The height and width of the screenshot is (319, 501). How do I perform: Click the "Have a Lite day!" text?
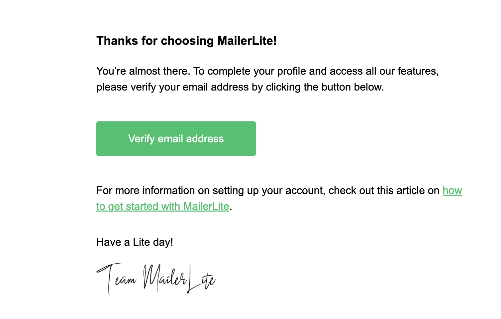coord(135,242)
